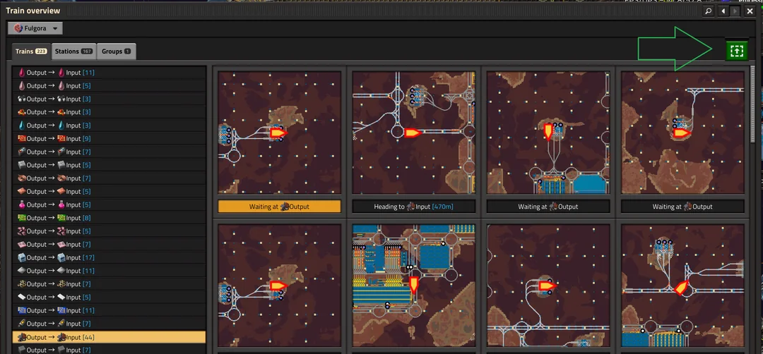Select the pink ore chunks route [5]
Viewport: 763px width, 354px height.
(109, 231)
